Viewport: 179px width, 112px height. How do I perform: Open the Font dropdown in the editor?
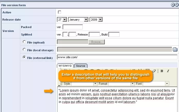[156, 84]
